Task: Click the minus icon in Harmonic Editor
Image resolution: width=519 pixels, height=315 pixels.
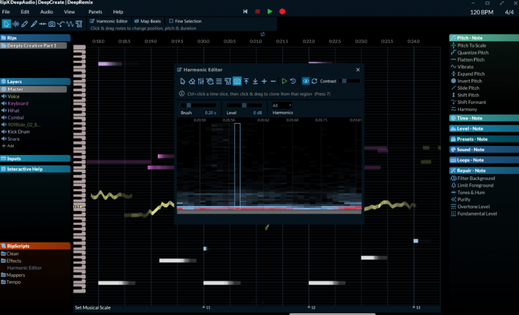Action: click(273, 81)
